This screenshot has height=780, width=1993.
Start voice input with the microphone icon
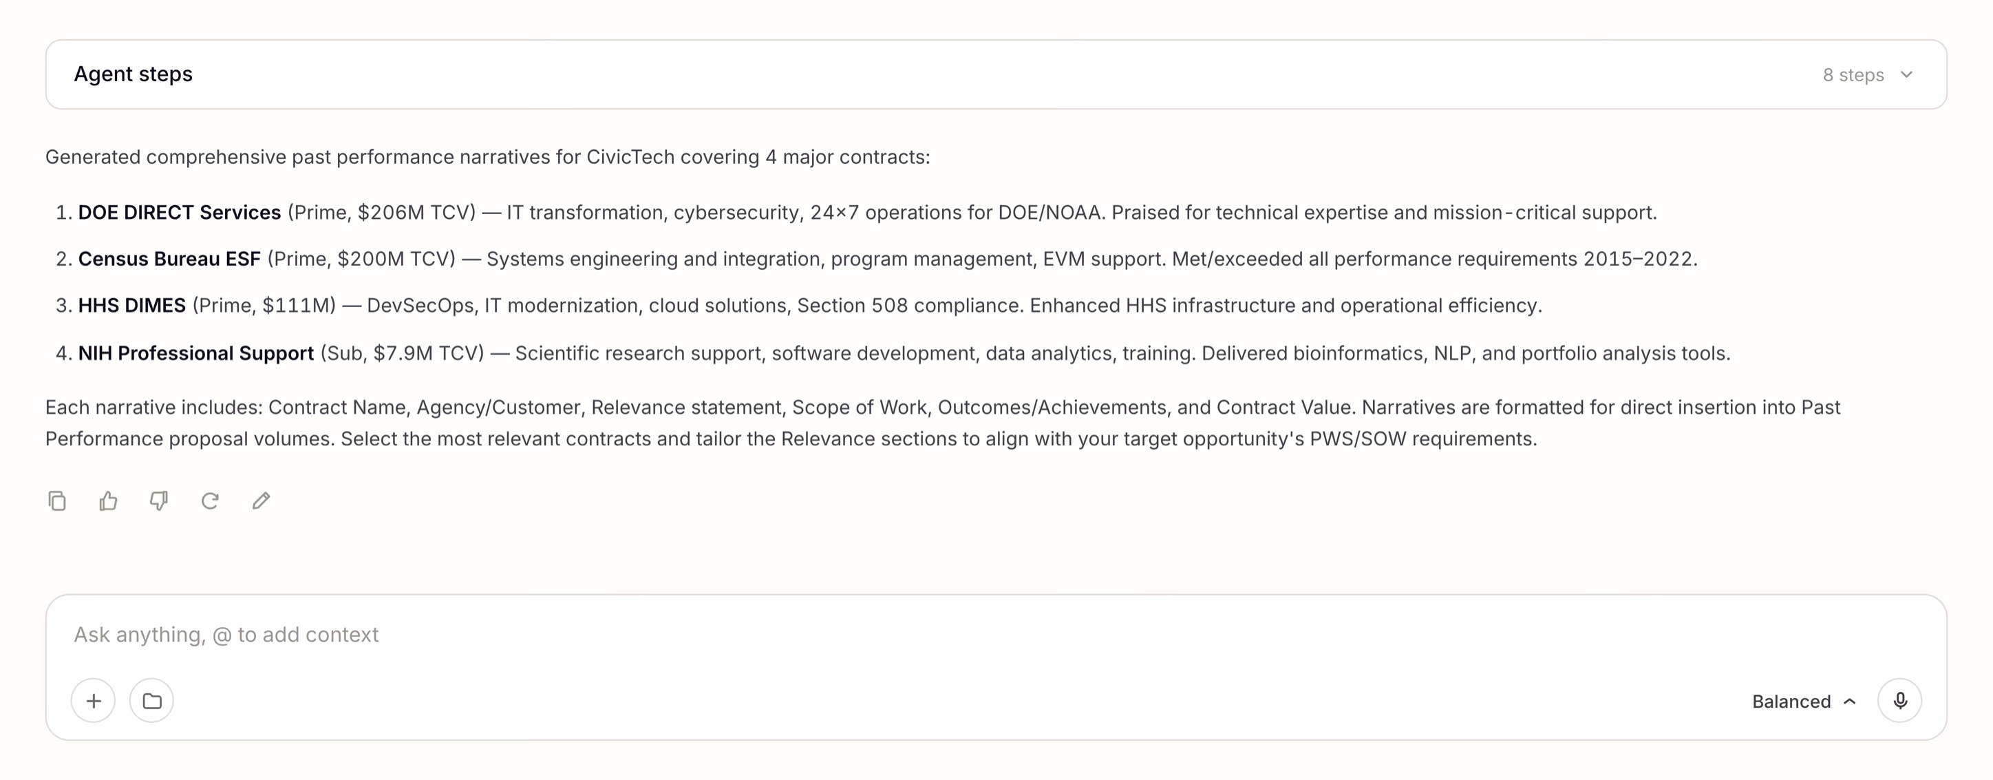[1900, 701]
